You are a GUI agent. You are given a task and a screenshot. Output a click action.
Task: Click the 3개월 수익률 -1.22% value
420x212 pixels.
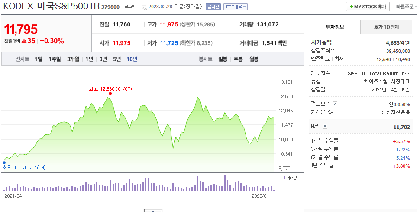click(402, 150)
